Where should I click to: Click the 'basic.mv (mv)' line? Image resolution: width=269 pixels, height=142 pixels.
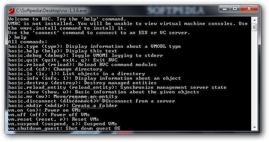click(63, 96)
